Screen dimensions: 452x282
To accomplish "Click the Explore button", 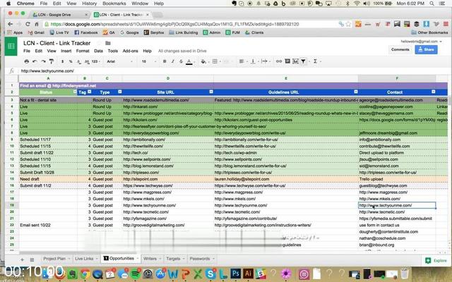I will point(436,260).
